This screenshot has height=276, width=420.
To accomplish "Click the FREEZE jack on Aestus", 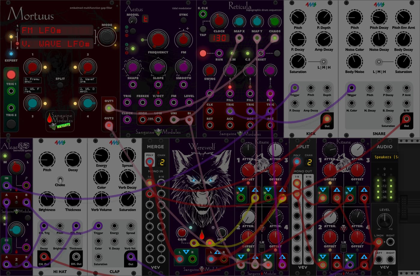I will point(143,103).
